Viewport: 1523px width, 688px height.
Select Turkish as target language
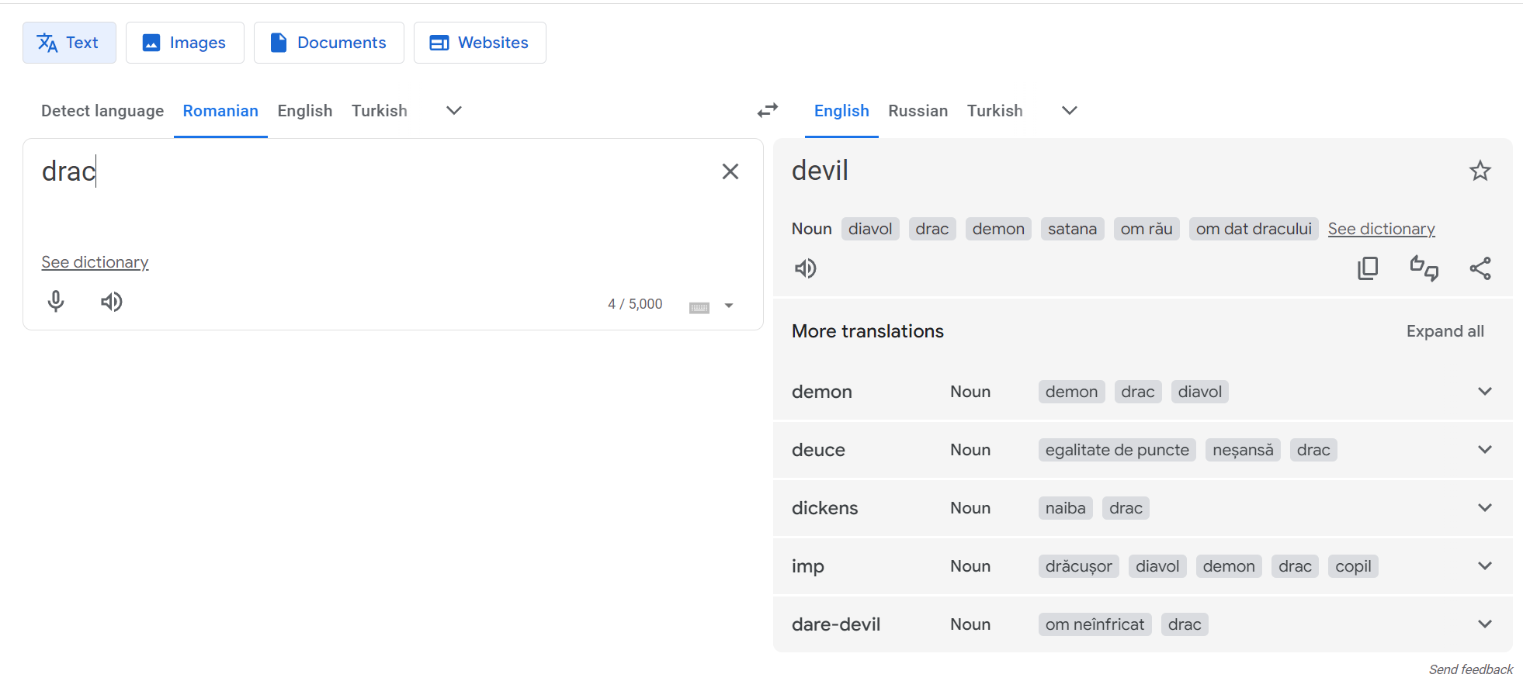pos(995,111)
